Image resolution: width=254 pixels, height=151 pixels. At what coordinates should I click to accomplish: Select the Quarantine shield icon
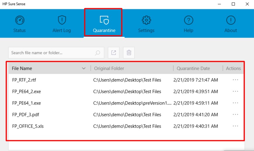104,20
